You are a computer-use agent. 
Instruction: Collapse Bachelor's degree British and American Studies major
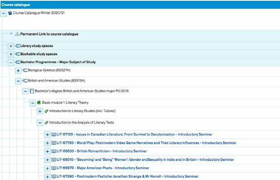(25, 91)
